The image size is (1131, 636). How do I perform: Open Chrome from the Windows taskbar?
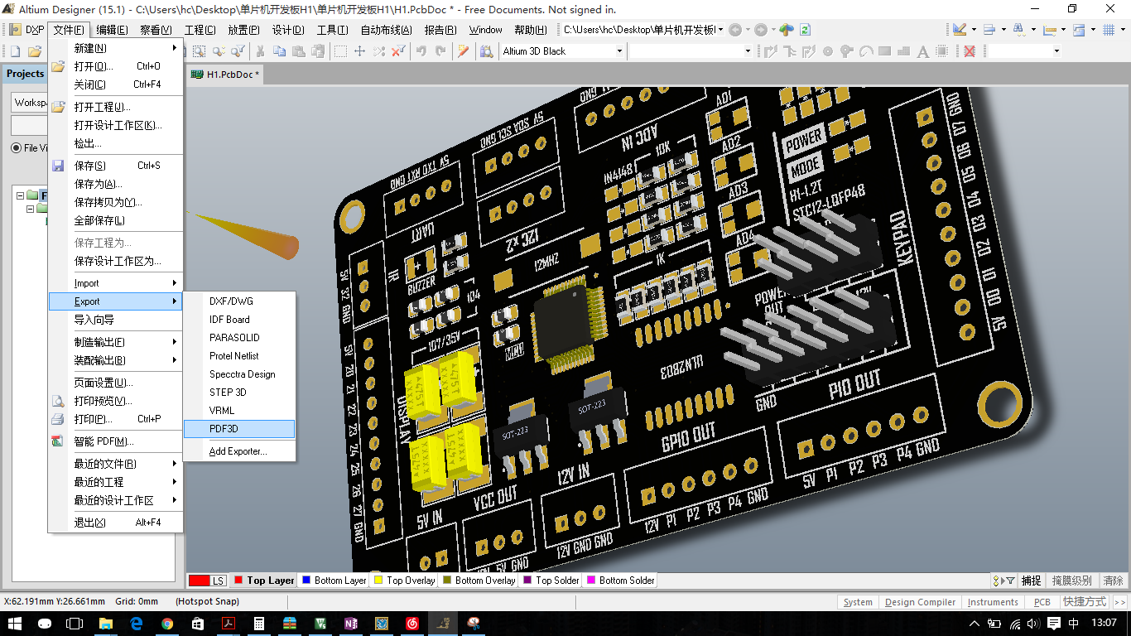pyautogui.click(x=167, y=624)
